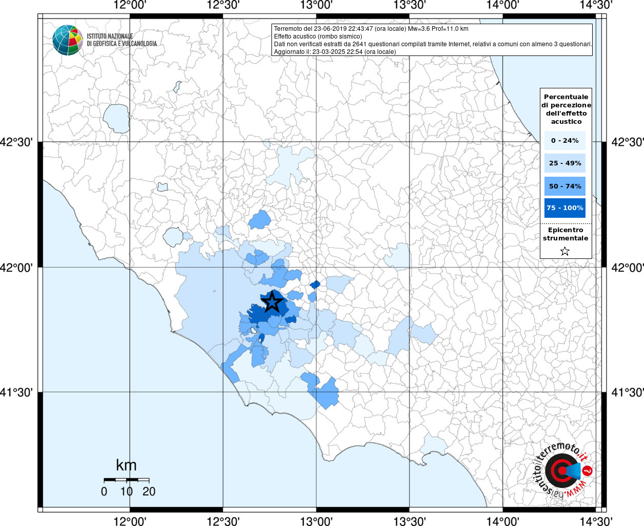Click the 41°30' latitude label on the left axis

pos(16,392)
